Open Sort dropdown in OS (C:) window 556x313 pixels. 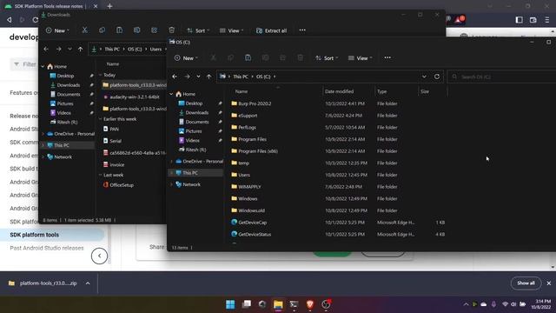(327, 58)
